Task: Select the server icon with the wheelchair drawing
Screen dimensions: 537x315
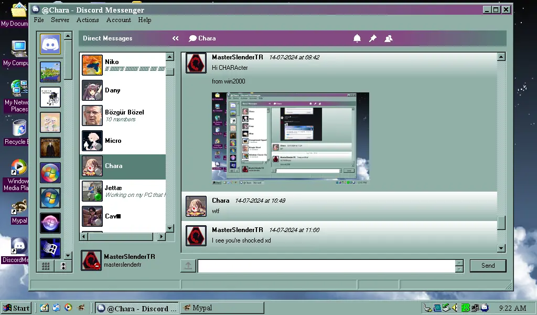Action: (50, 97)
